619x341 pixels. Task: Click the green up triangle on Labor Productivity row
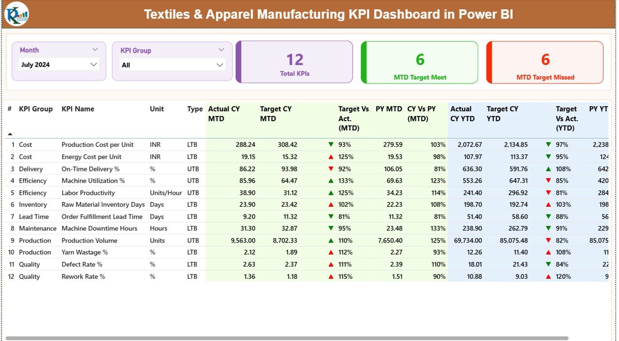tap(331, 193)
